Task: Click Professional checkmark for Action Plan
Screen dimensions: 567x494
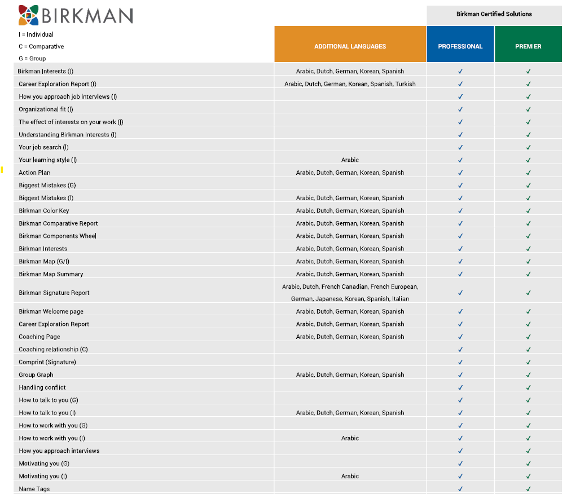Action: point(460,173)
